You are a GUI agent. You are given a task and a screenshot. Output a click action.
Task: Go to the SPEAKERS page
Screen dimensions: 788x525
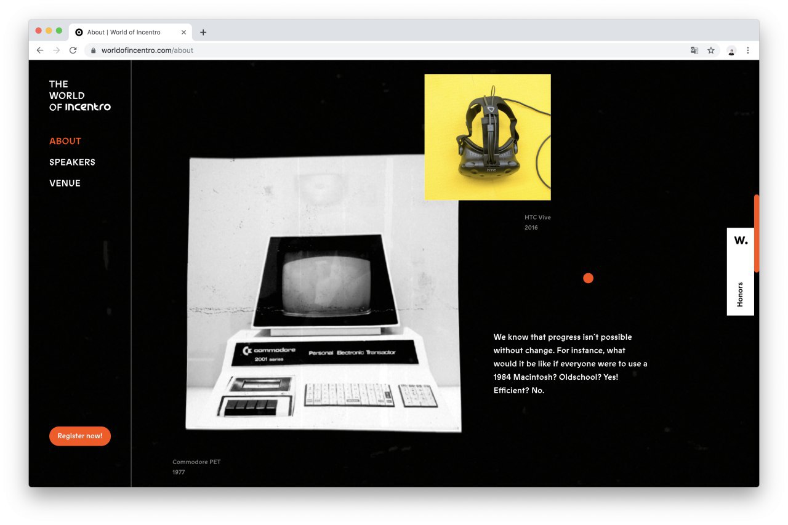[x=72, y=162]
